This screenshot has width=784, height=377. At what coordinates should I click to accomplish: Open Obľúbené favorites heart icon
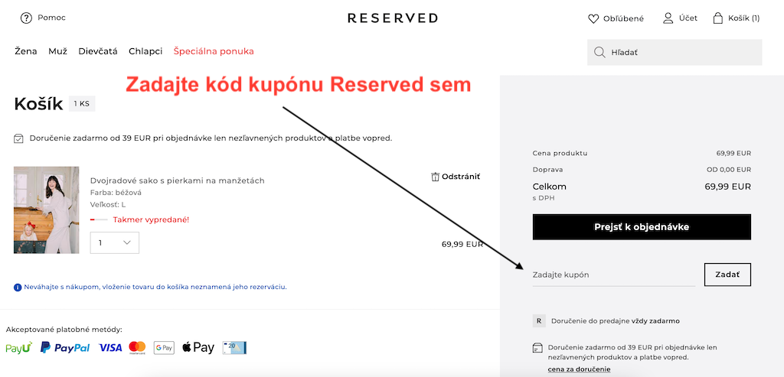593,19
